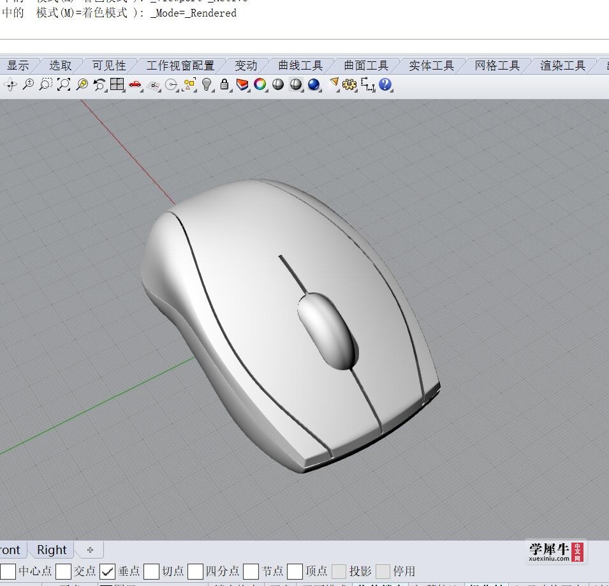Uncheck the 垂点 osnap checkbox
The height and width of the screenshot is (586, 609).
point(107,571)
